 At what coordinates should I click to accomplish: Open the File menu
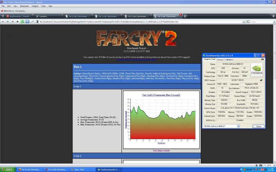coord(3,6)
